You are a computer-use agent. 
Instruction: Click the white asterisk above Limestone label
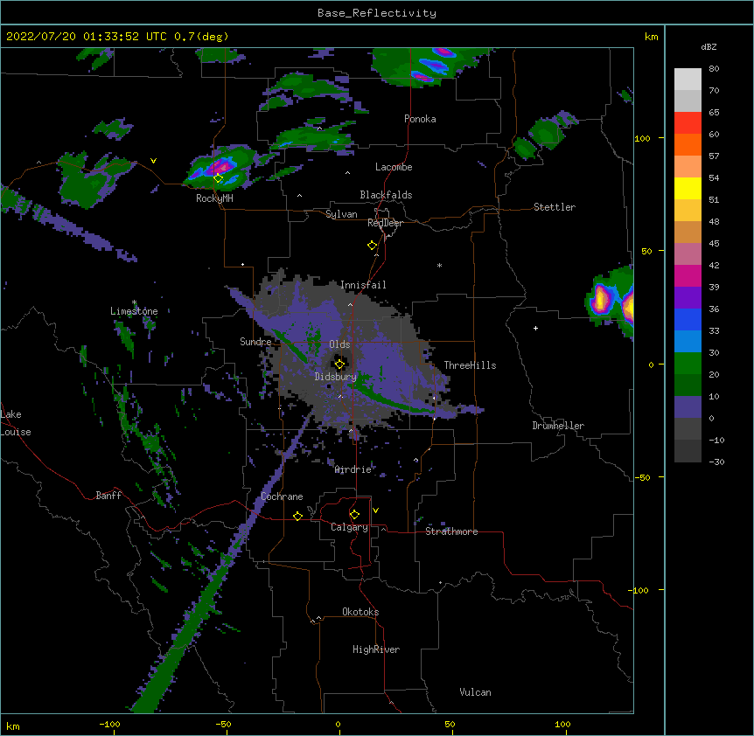(x=134, y=302)
